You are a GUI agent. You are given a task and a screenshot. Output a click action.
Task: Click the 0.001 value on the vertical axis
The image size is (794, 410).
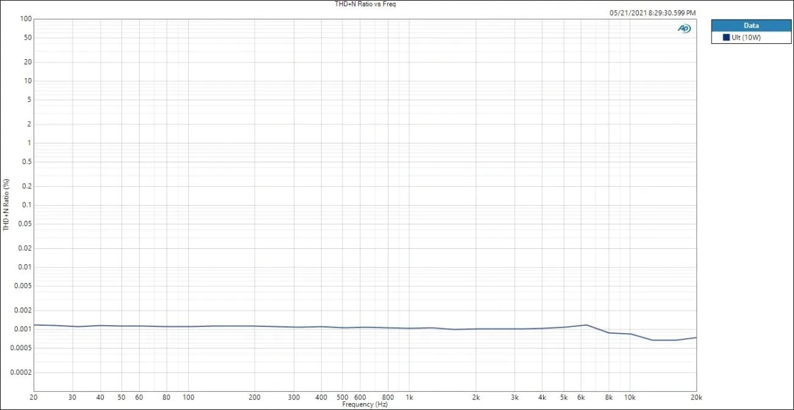click(23, 329)
